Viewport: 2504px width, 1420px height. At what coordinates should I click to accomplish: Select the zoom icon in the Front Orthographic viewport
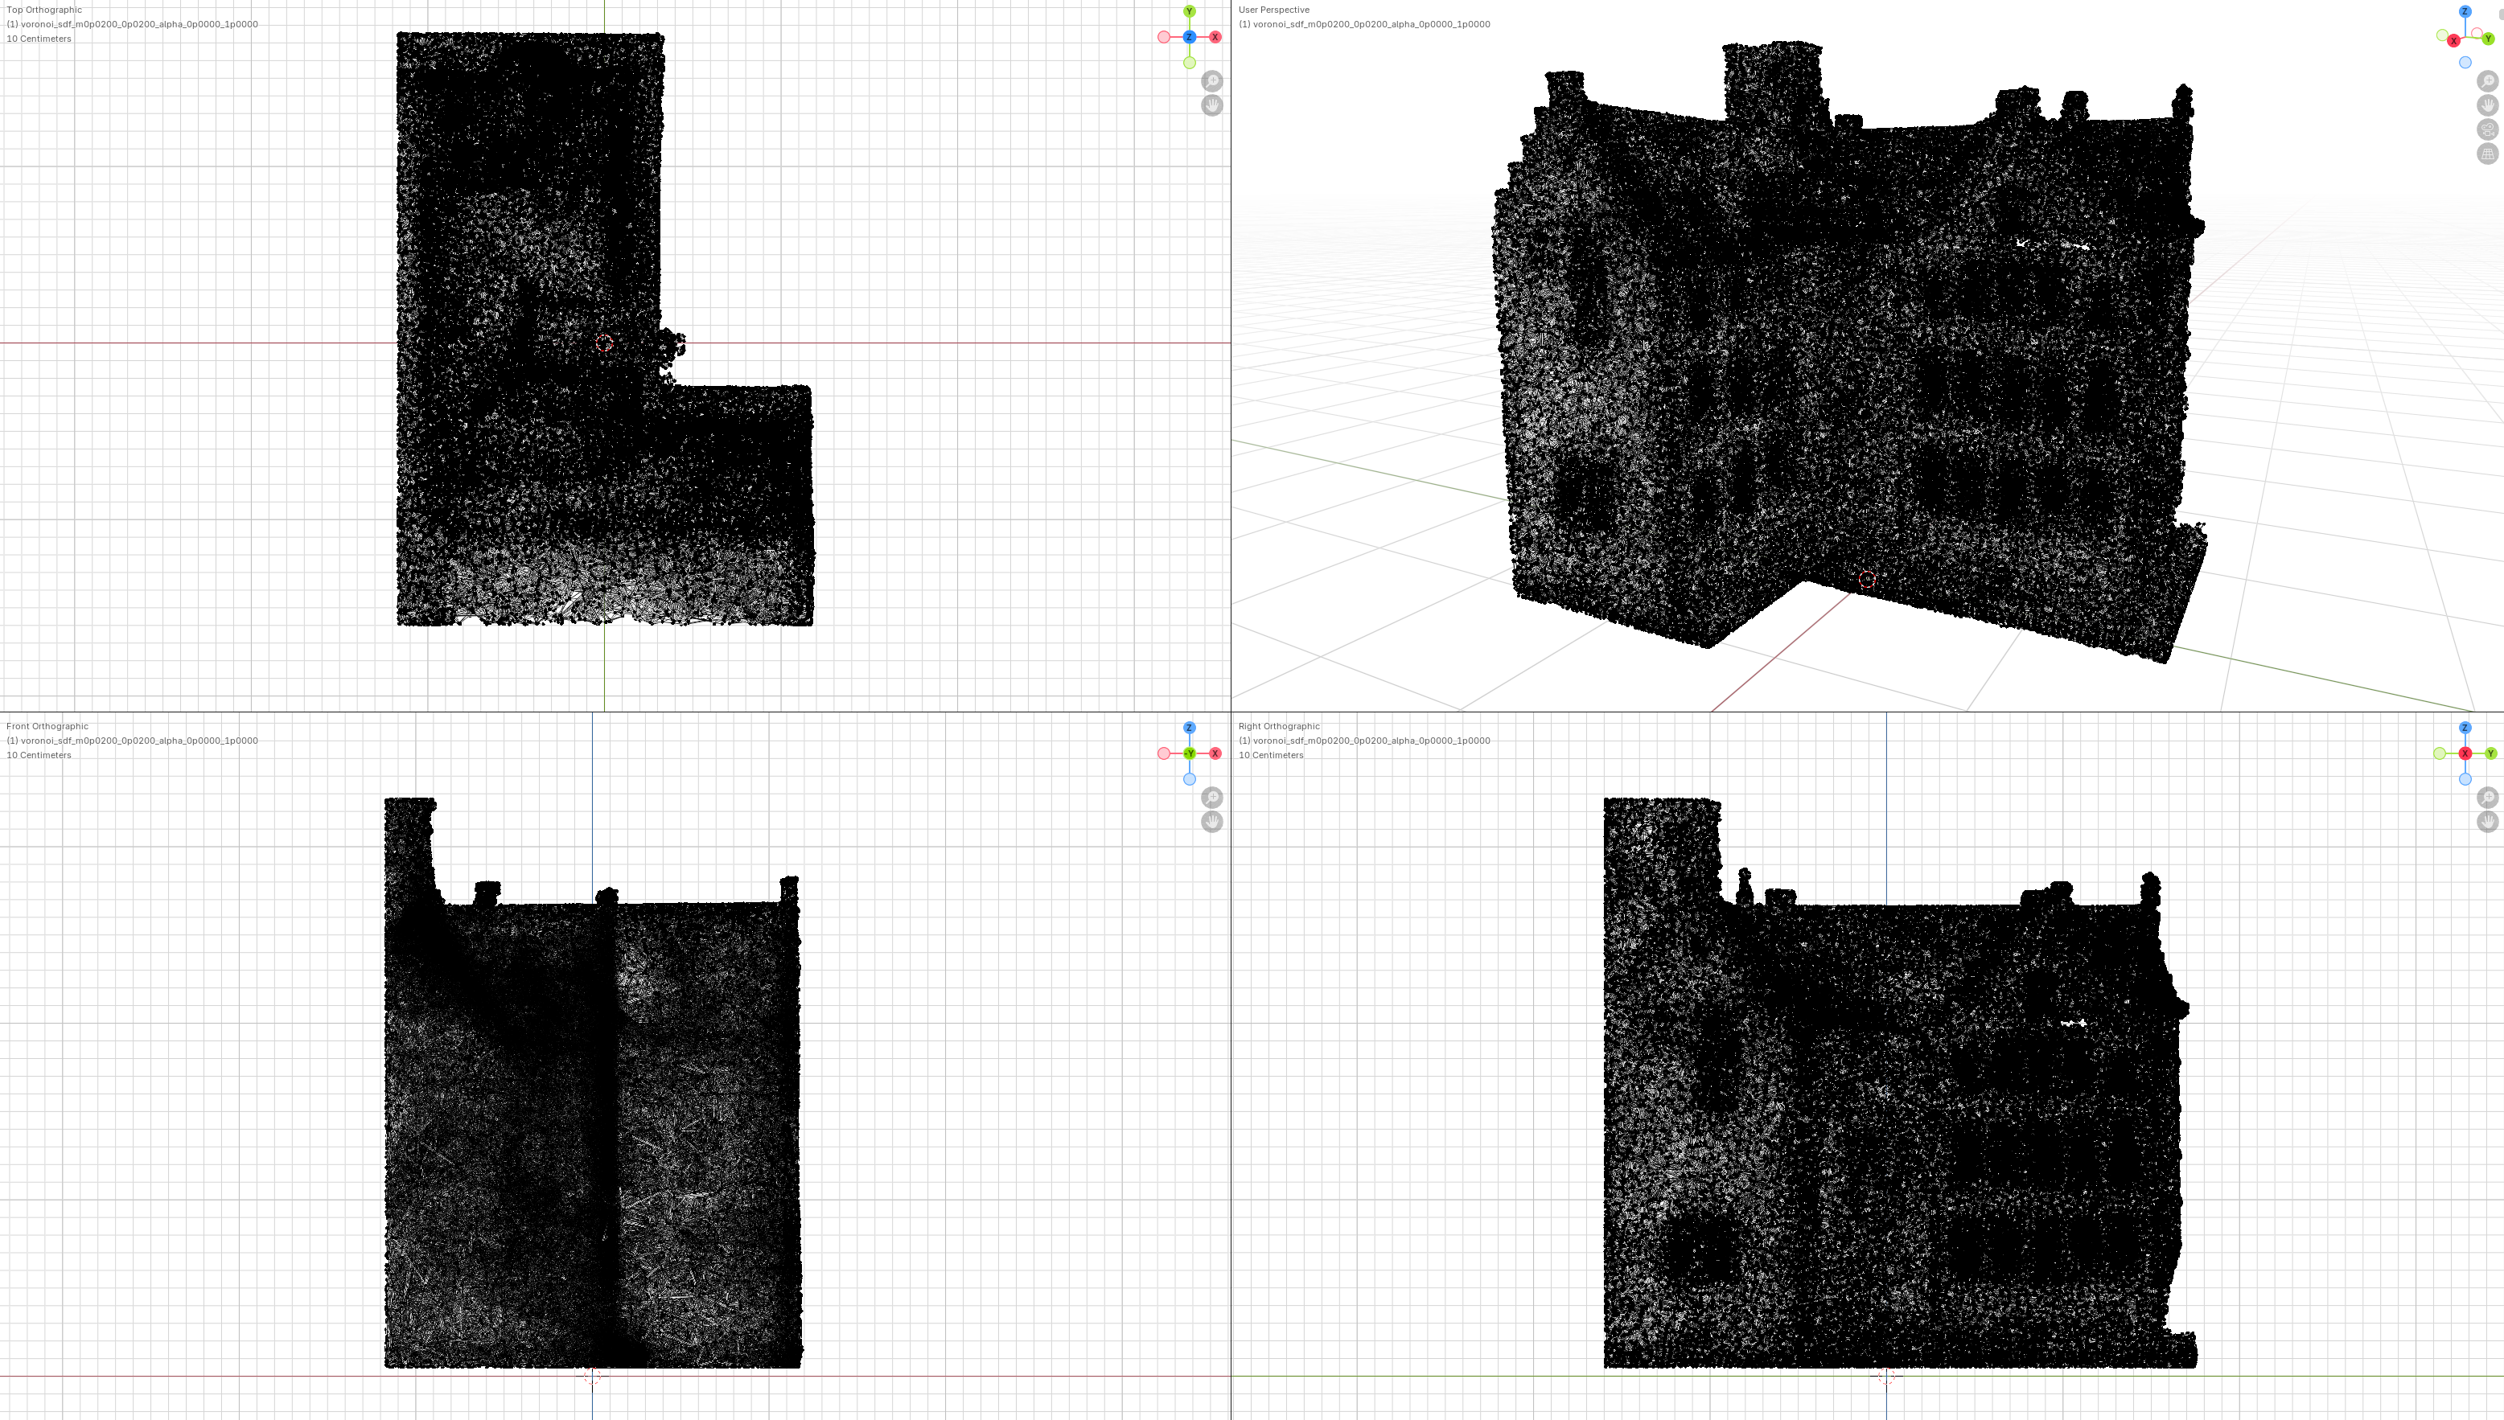(1211, 797)
